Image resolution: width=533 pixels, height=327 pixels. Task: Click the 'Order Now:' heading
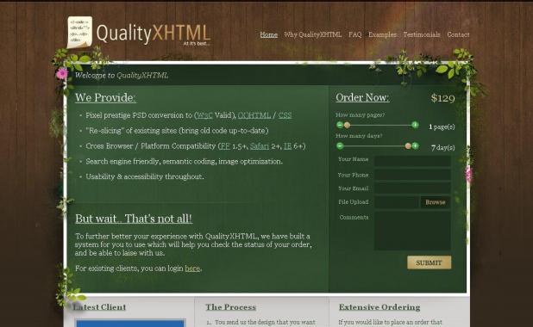tap(363, 97)
